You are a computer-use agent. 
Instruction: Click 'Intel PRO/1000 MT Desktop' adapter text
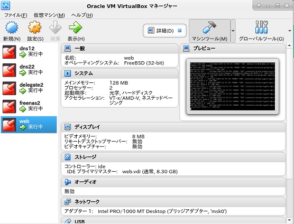coord(132,211)
